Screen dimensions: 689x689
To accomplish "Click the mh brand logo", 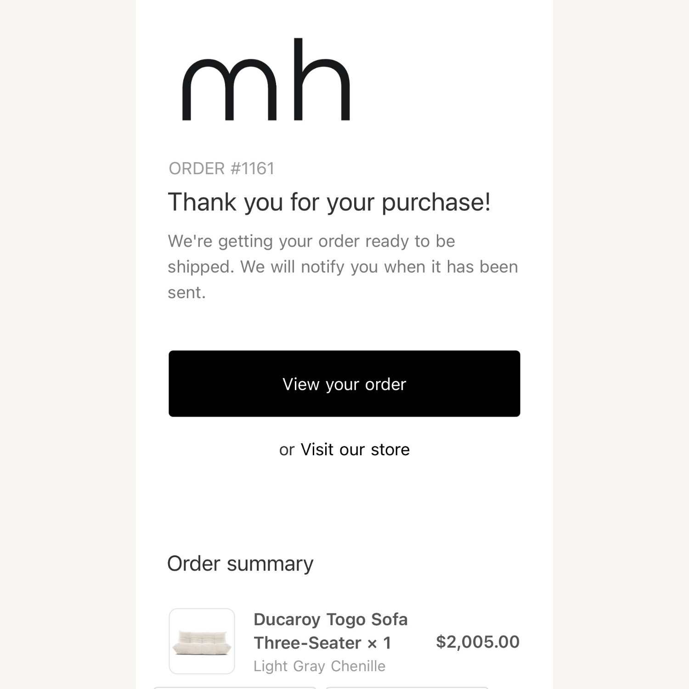I will point(266,80).
